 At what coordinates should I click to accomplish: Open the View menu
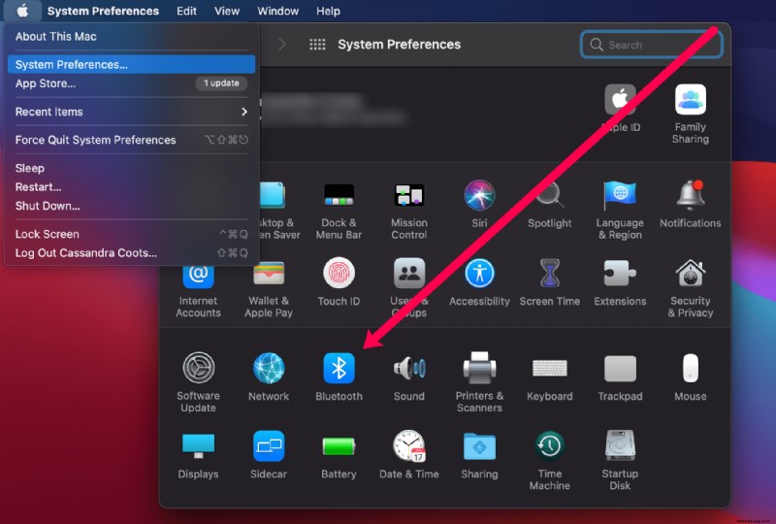pos(227,11)
